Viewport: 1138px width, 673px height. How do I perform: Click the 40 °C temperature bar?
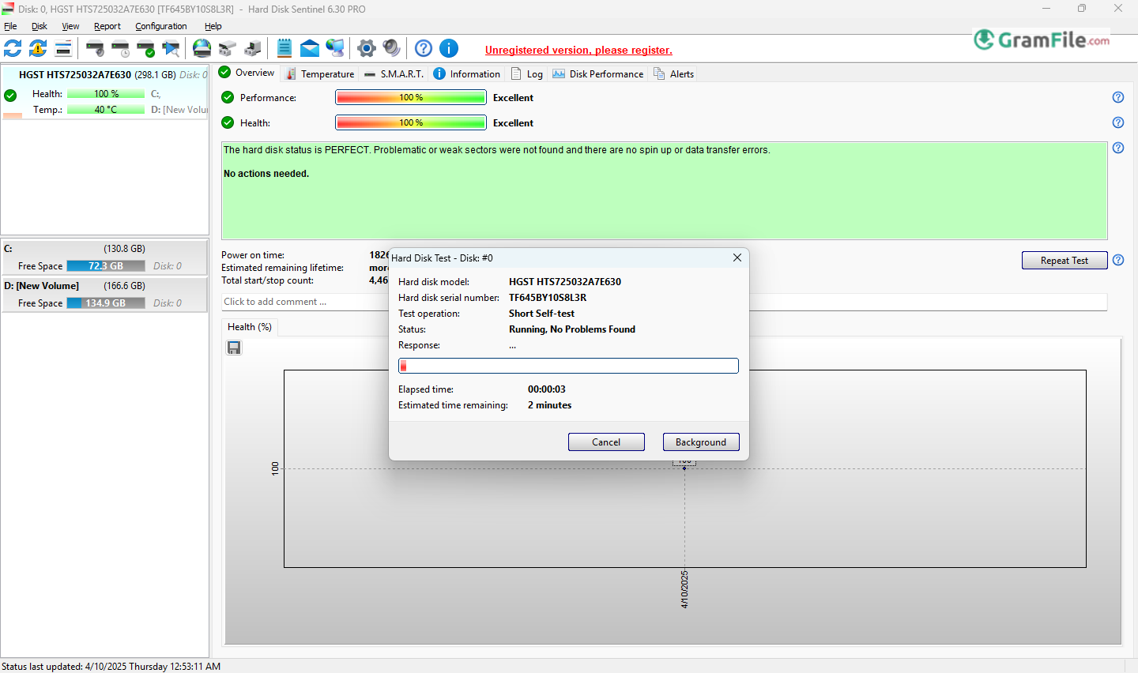click(106, 110)
